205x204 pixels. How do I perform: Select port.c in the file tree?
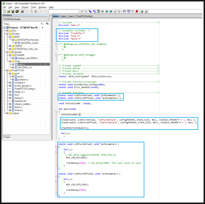tap(21, 77)
